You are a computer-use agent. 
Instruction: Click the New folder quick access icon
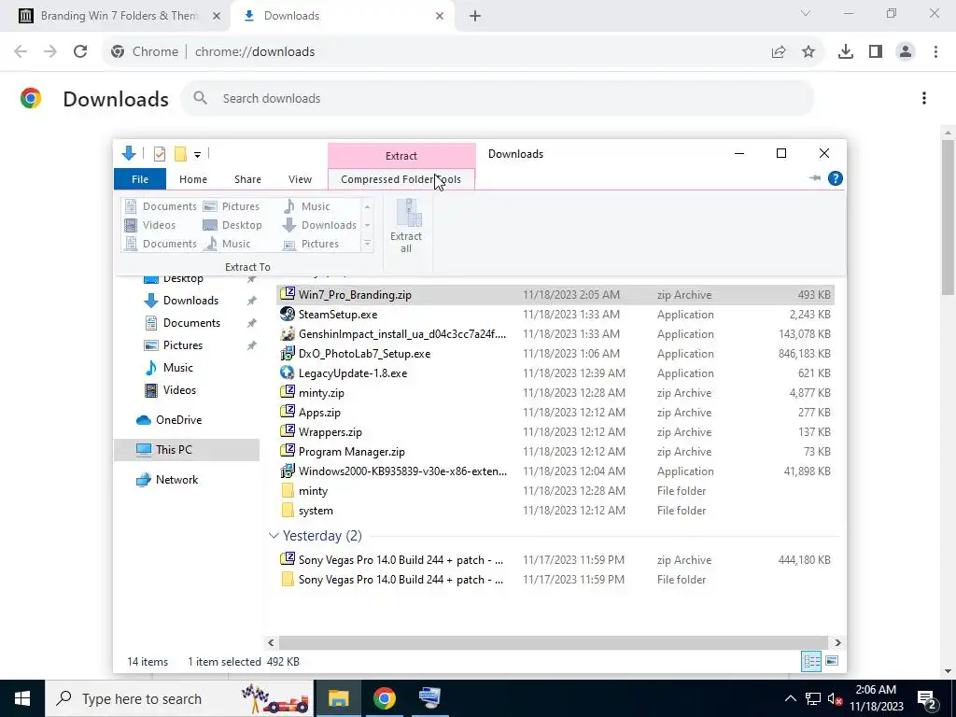[180, 154]
